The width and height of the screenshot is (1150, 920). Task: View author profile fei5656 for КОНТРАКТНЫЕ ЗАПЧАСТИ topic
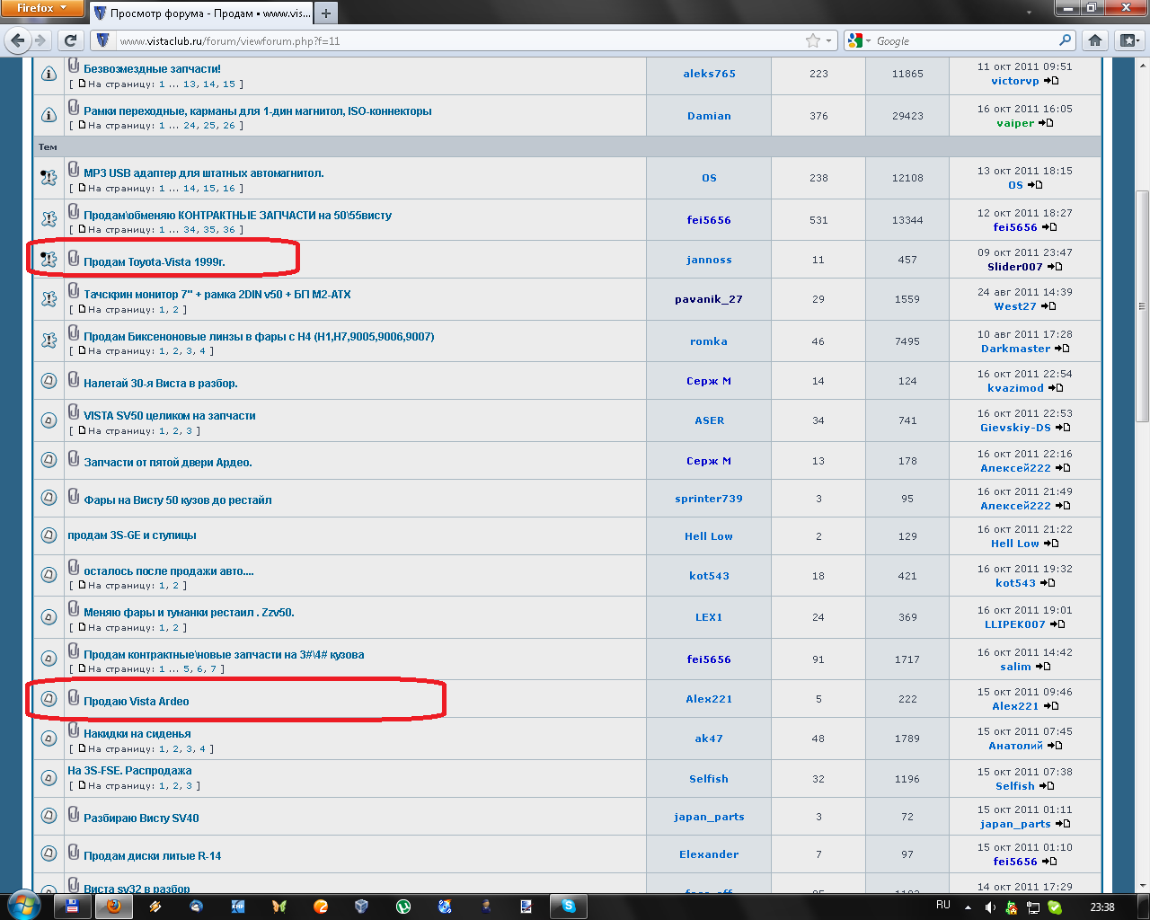click(x=708, y=220)
